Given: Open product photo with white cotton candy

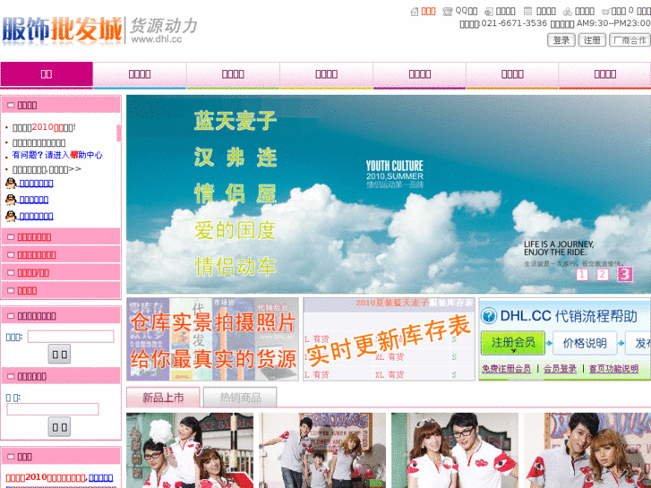Looking at the screenshot, I should point(190,450).
